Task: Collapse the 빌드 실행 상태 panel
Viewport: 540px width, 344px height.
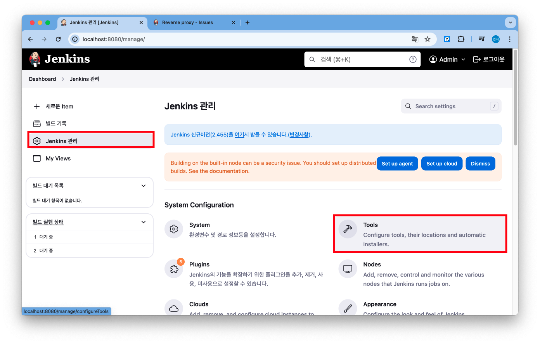Action: [x=144, y=222]
